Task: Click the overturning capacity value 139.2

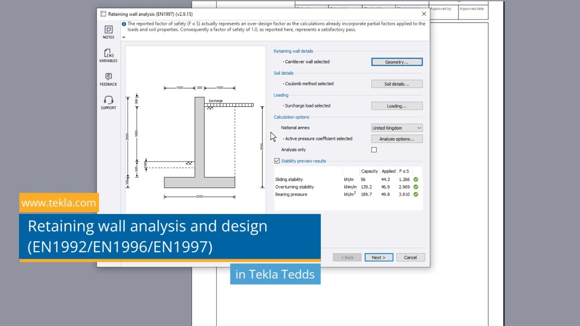Action: [366, 187]
